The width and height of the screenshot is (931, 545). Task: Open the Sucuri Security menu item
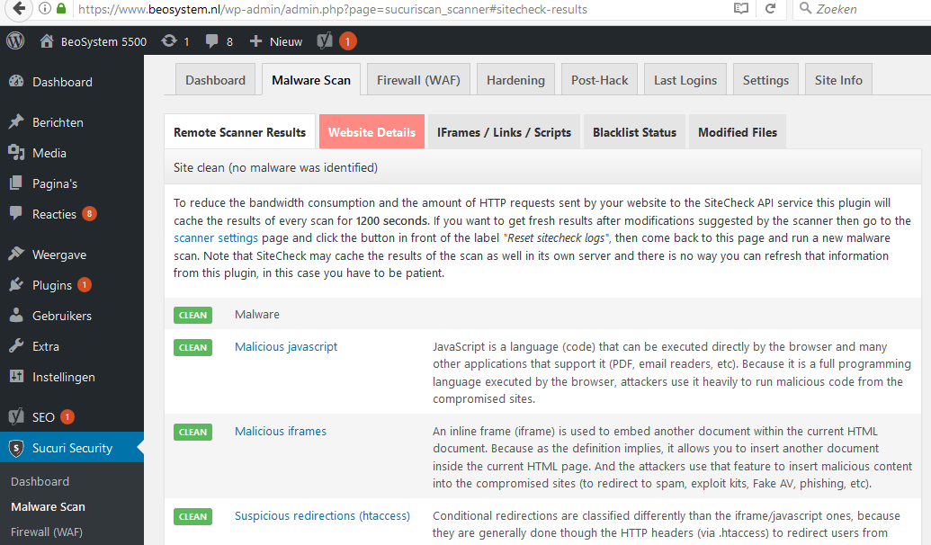(x=72, y=448)
